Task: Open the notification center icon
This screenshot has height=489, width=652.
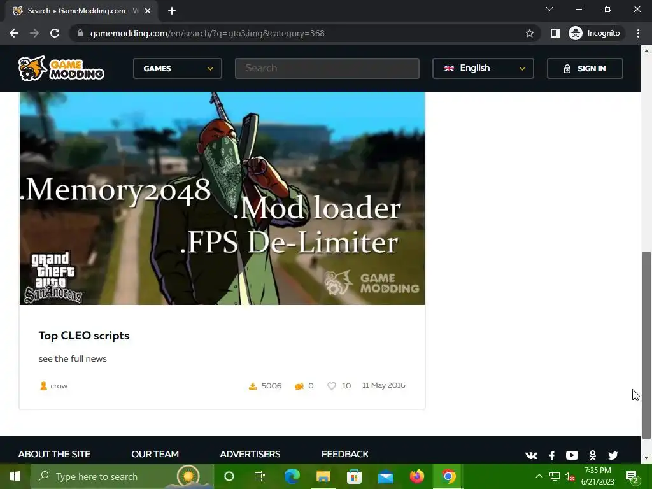Action: 632,476
